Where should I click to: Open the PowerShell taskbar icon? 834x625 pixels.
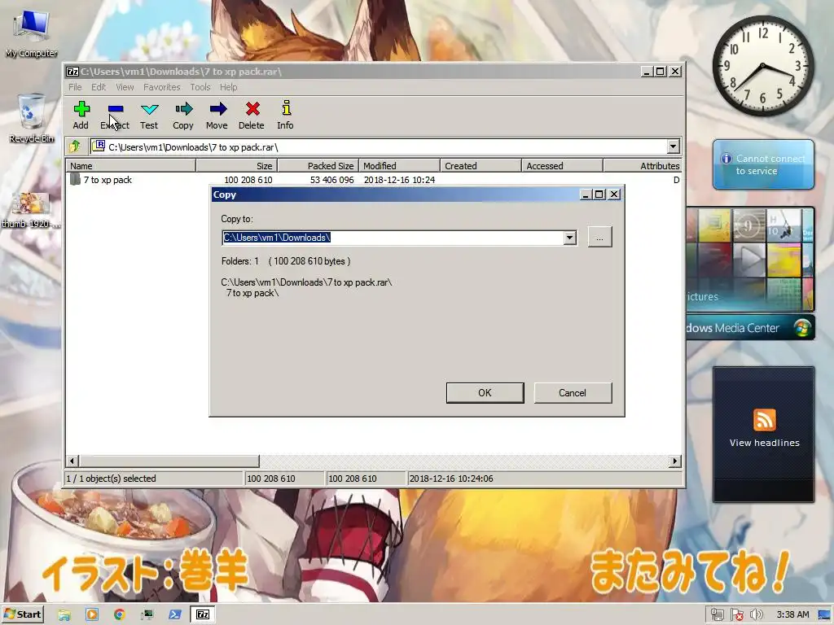pyautogui.click(x=175, y=614)
